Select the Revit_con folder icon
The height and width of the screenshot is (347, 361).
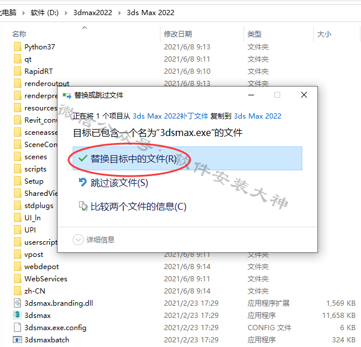17,120
